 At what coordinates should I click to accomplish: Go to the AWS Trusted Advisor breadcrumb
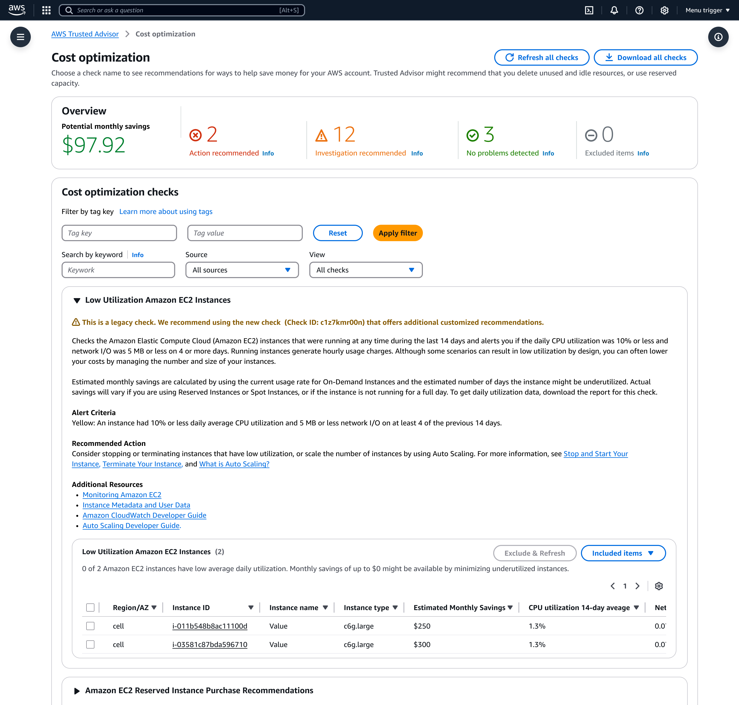pos(85,34)
